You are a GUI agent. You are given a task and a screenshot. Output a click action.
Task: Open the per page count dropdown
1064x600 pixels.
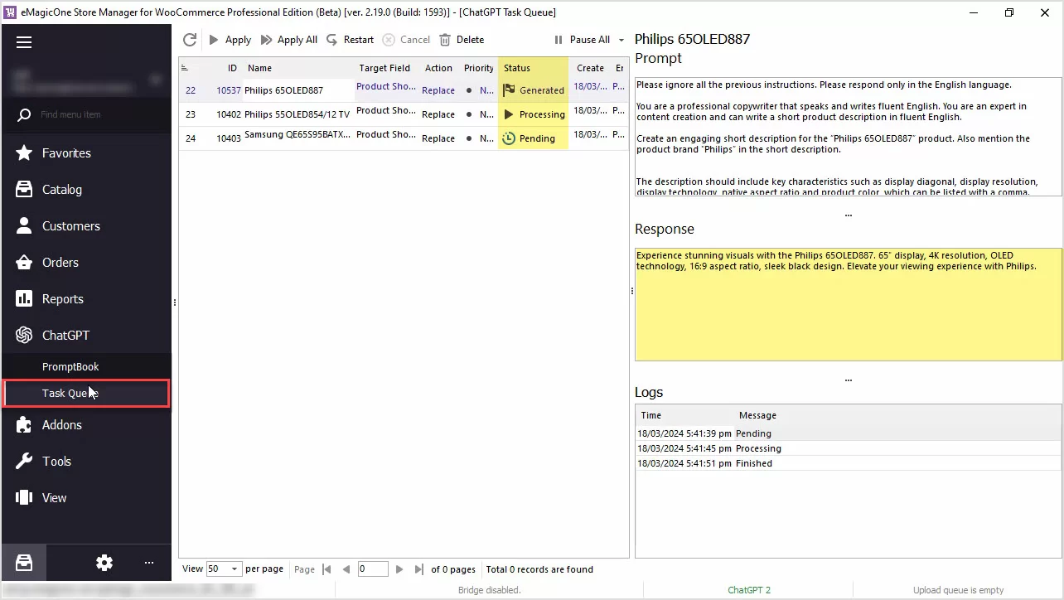click(235, 569)
